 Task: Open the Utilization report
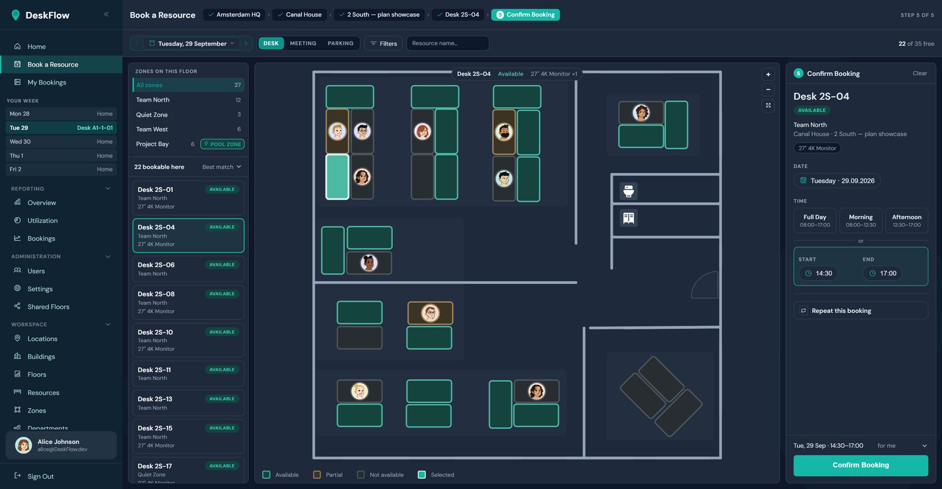[61, 220]
